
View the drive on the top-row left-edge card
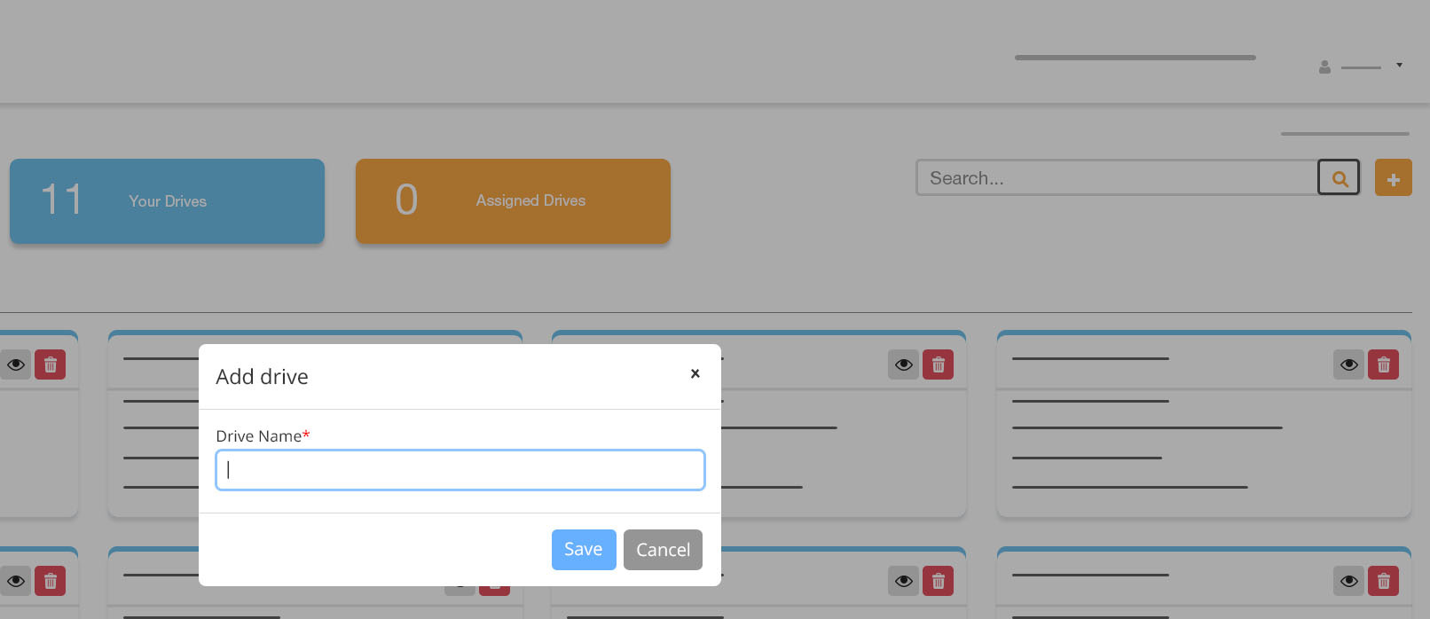pos(15,364)
